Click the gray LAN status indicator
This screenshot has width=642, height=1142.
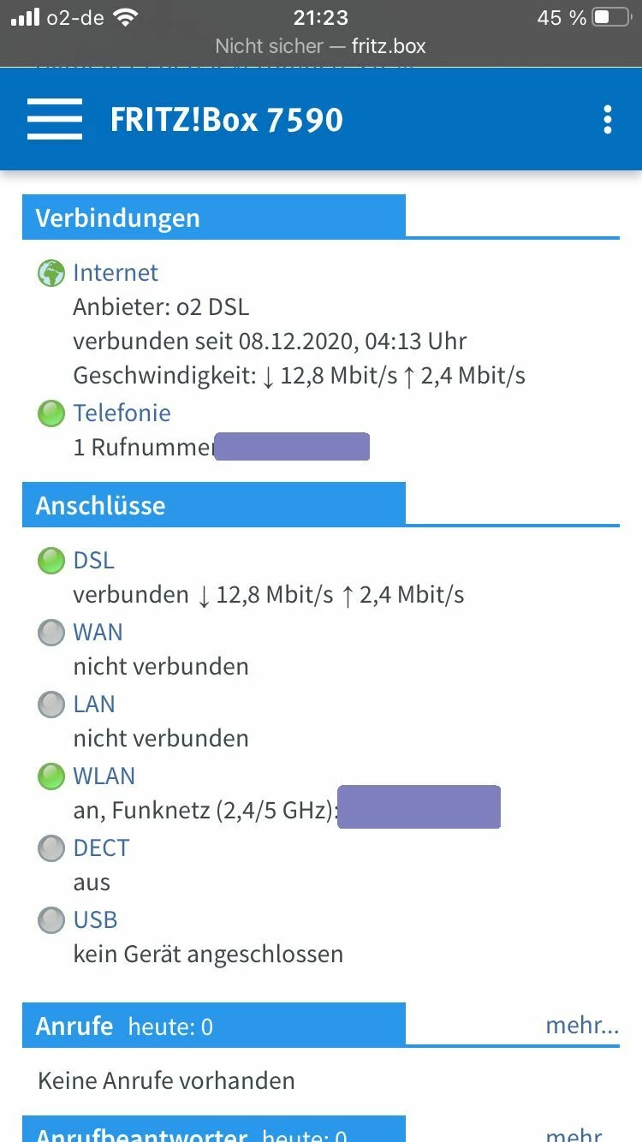coord(51,705)
